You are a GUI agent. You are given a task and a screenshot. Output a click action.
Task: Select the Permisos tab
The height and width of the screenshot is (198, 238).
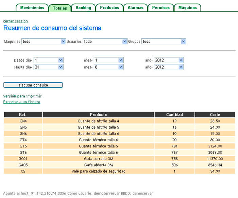point(161,8)
